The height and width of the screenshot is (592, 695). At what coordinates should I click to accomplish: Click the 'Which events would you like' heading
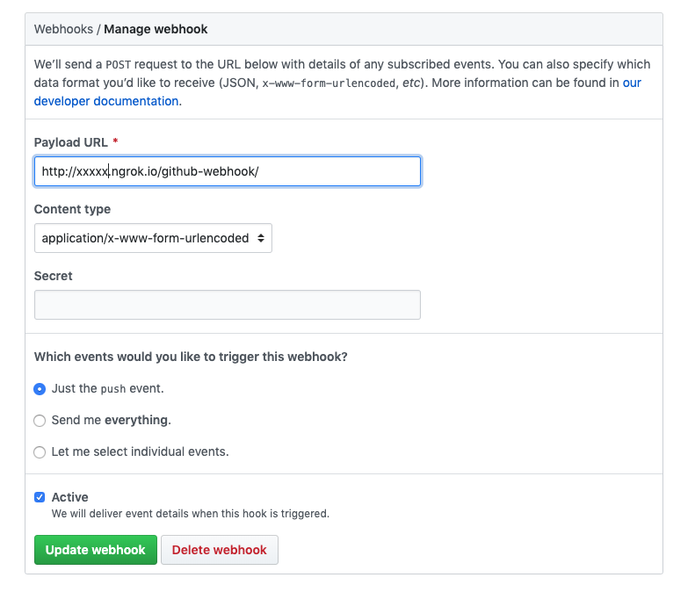tap(191, 357)
